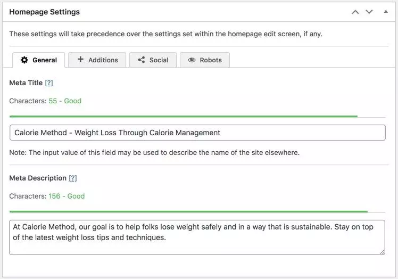Switch to the Additions tab
Screen dimensions: 398x279
coord(97,60)
